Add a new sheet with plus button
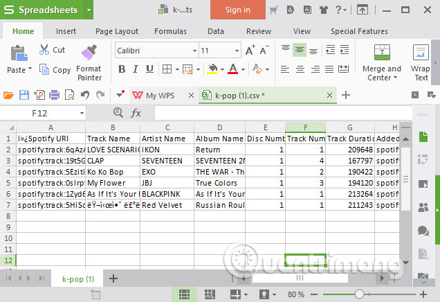The image size is (440, 302). click(x=113, y=278)
